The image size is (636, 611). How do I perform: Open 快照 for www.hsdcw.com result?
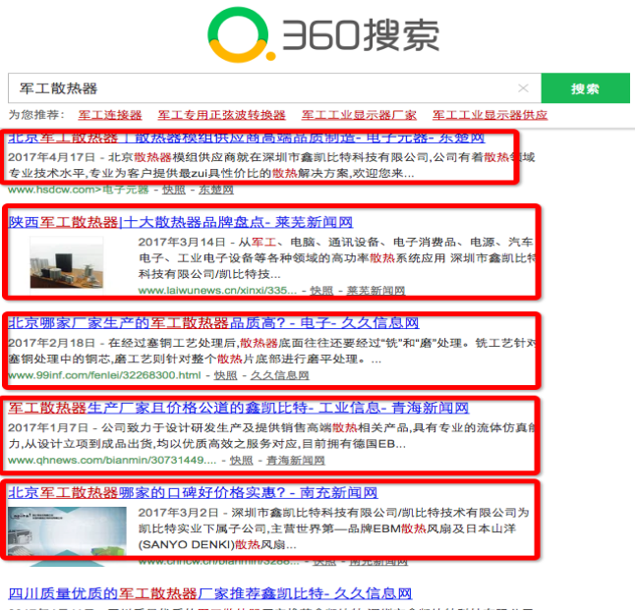(x=174, y=190)
